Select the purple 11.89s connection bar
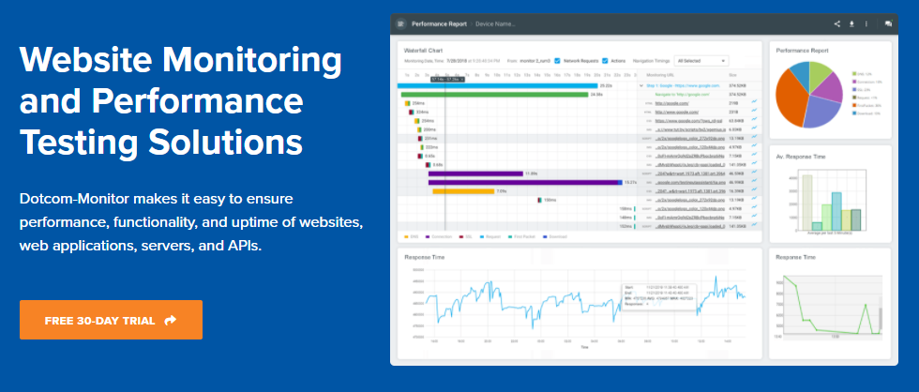The image size is (919, 392). [x=475, y=173]
